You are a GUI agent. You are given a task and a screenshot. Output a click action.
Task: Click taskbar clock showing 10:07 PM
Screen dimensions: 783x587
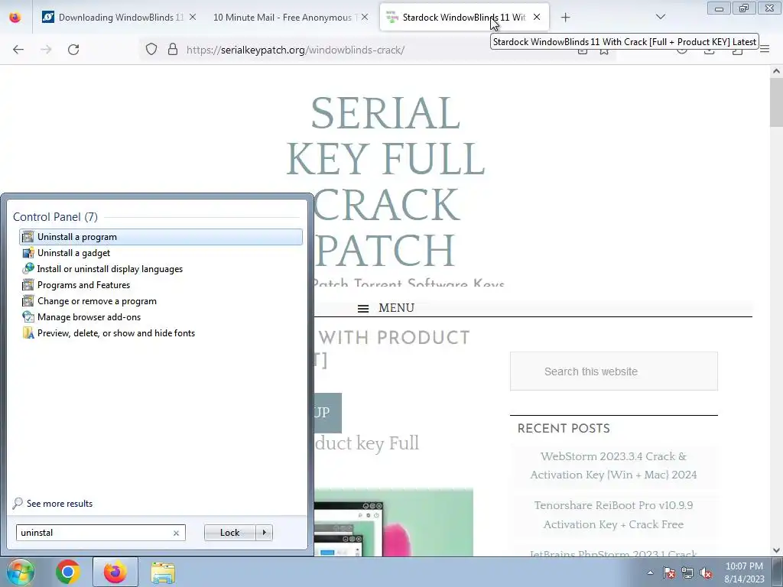click(x=744, y=572)
